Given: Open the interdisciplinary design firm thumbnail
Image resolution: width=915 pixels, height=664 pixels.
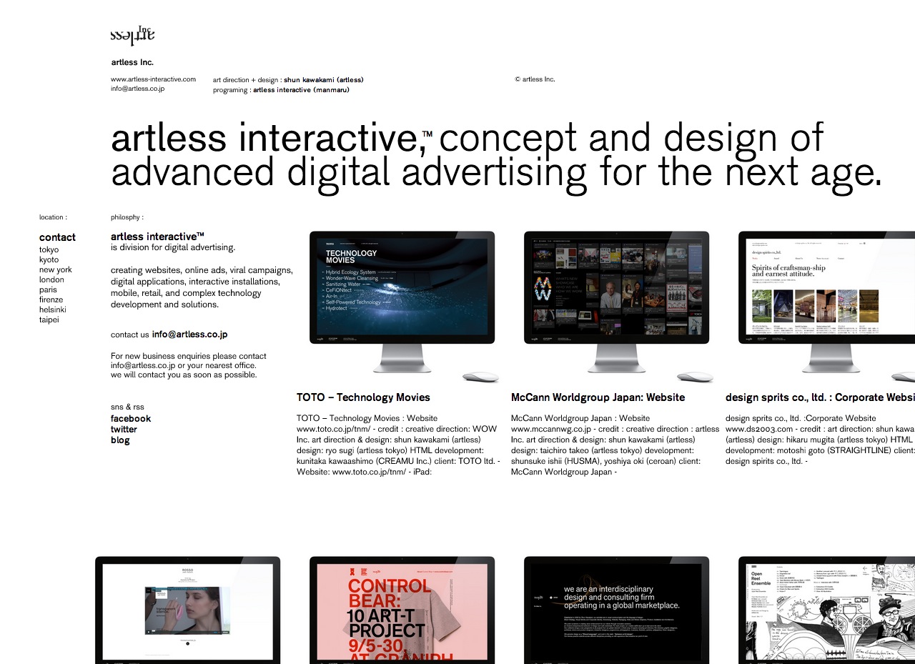Looking at the screenshot, I should click(x=616, y=610).
